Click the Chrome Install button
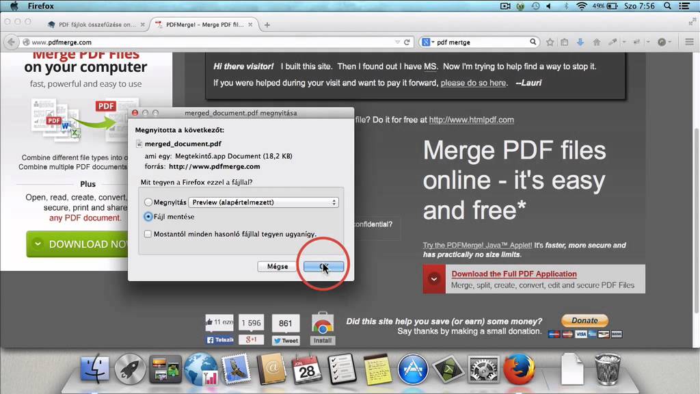700x394 pixels. coord(323,341)
